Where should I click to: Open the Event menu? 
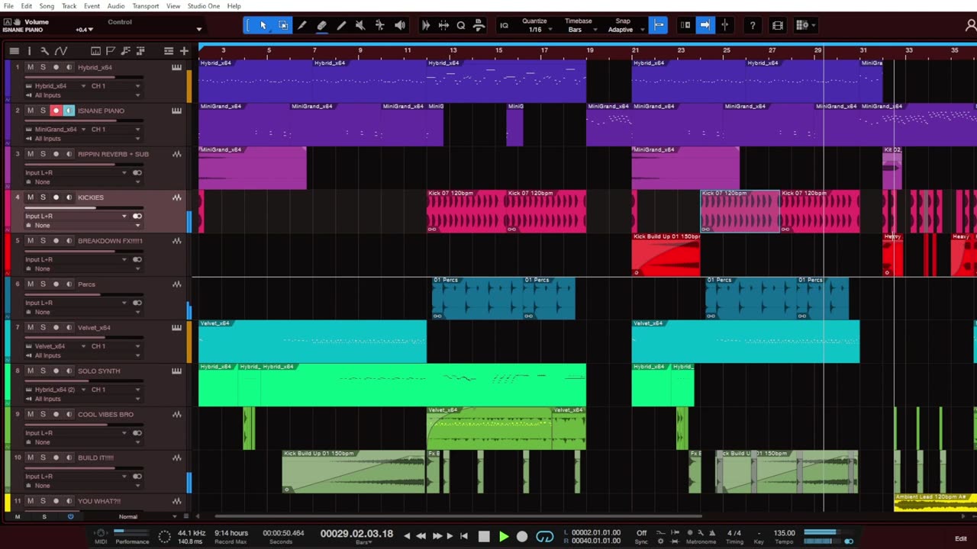coord(92,6)
